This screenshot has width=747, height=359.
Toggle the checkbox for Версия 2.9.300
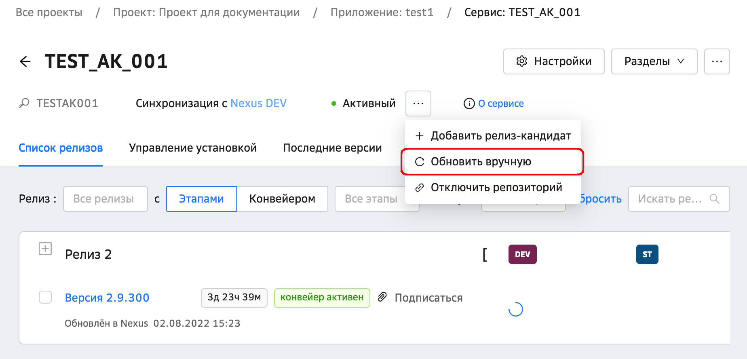point(45,298)
